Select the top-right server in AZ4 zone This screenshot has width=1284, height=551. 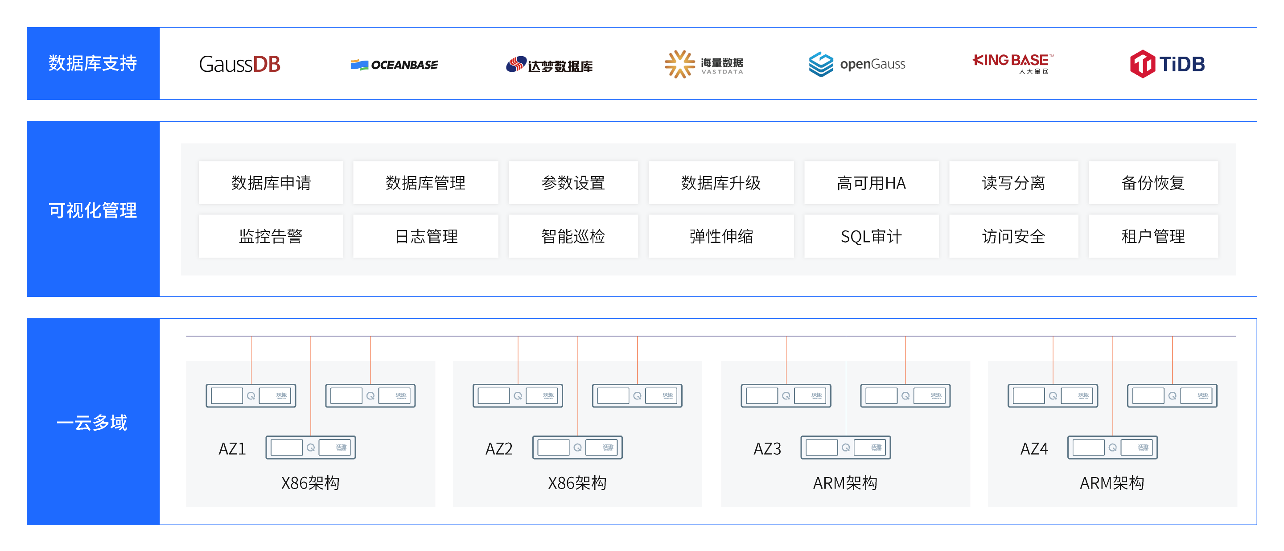[1173, 395]
